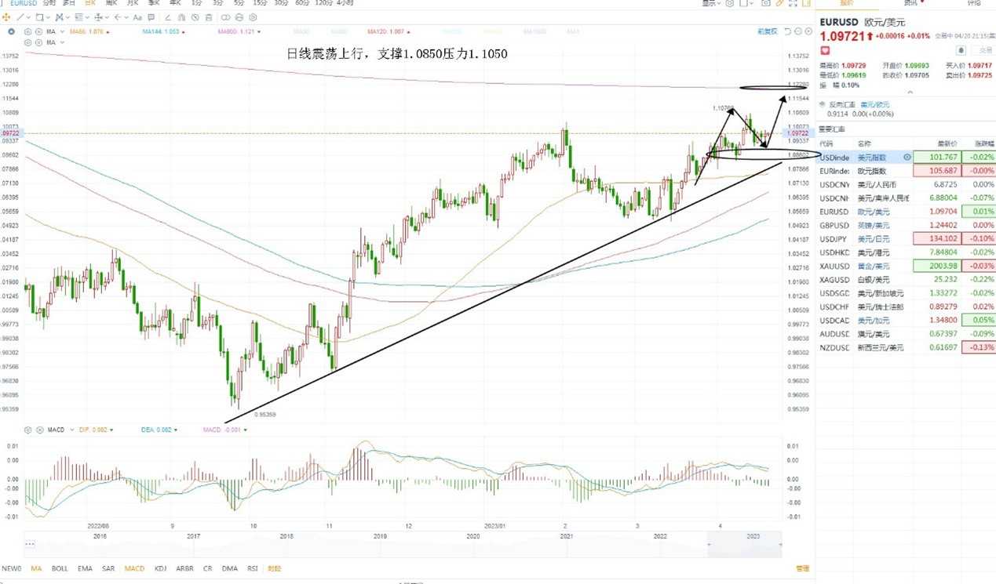Click the fullscreen expand icon
This screenshot has width=996, height=584.
793,3
